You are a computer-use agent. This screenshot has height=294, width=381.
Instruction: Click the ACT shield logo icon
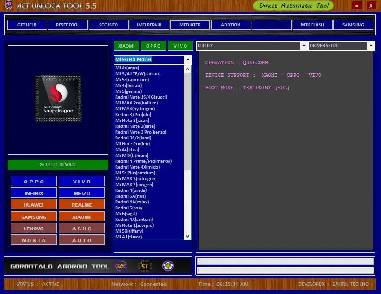(9, 5)
